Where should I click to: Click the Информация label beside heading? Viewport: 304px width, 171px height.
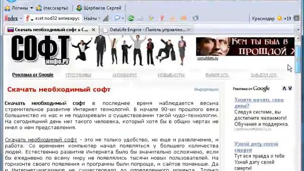point(206,89)
